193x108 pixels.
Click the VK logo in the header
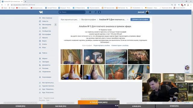click(x=41, y=12)
